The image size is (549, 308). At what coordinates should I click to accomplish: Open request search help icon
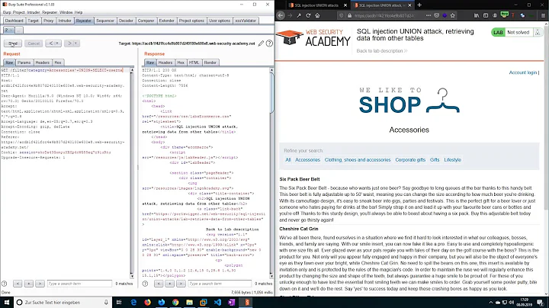coord(5,284)
